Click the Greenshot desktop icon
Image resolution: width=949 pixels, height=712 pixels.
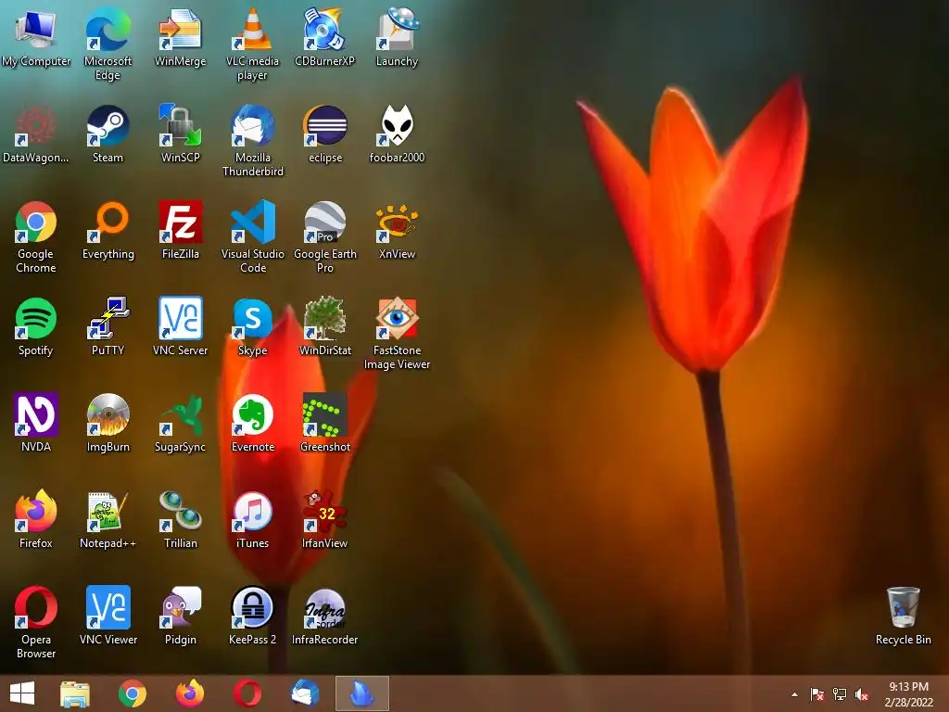point(325,423)
